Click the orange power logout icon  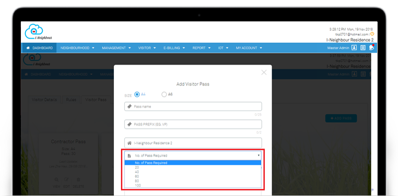coord(372,34)
